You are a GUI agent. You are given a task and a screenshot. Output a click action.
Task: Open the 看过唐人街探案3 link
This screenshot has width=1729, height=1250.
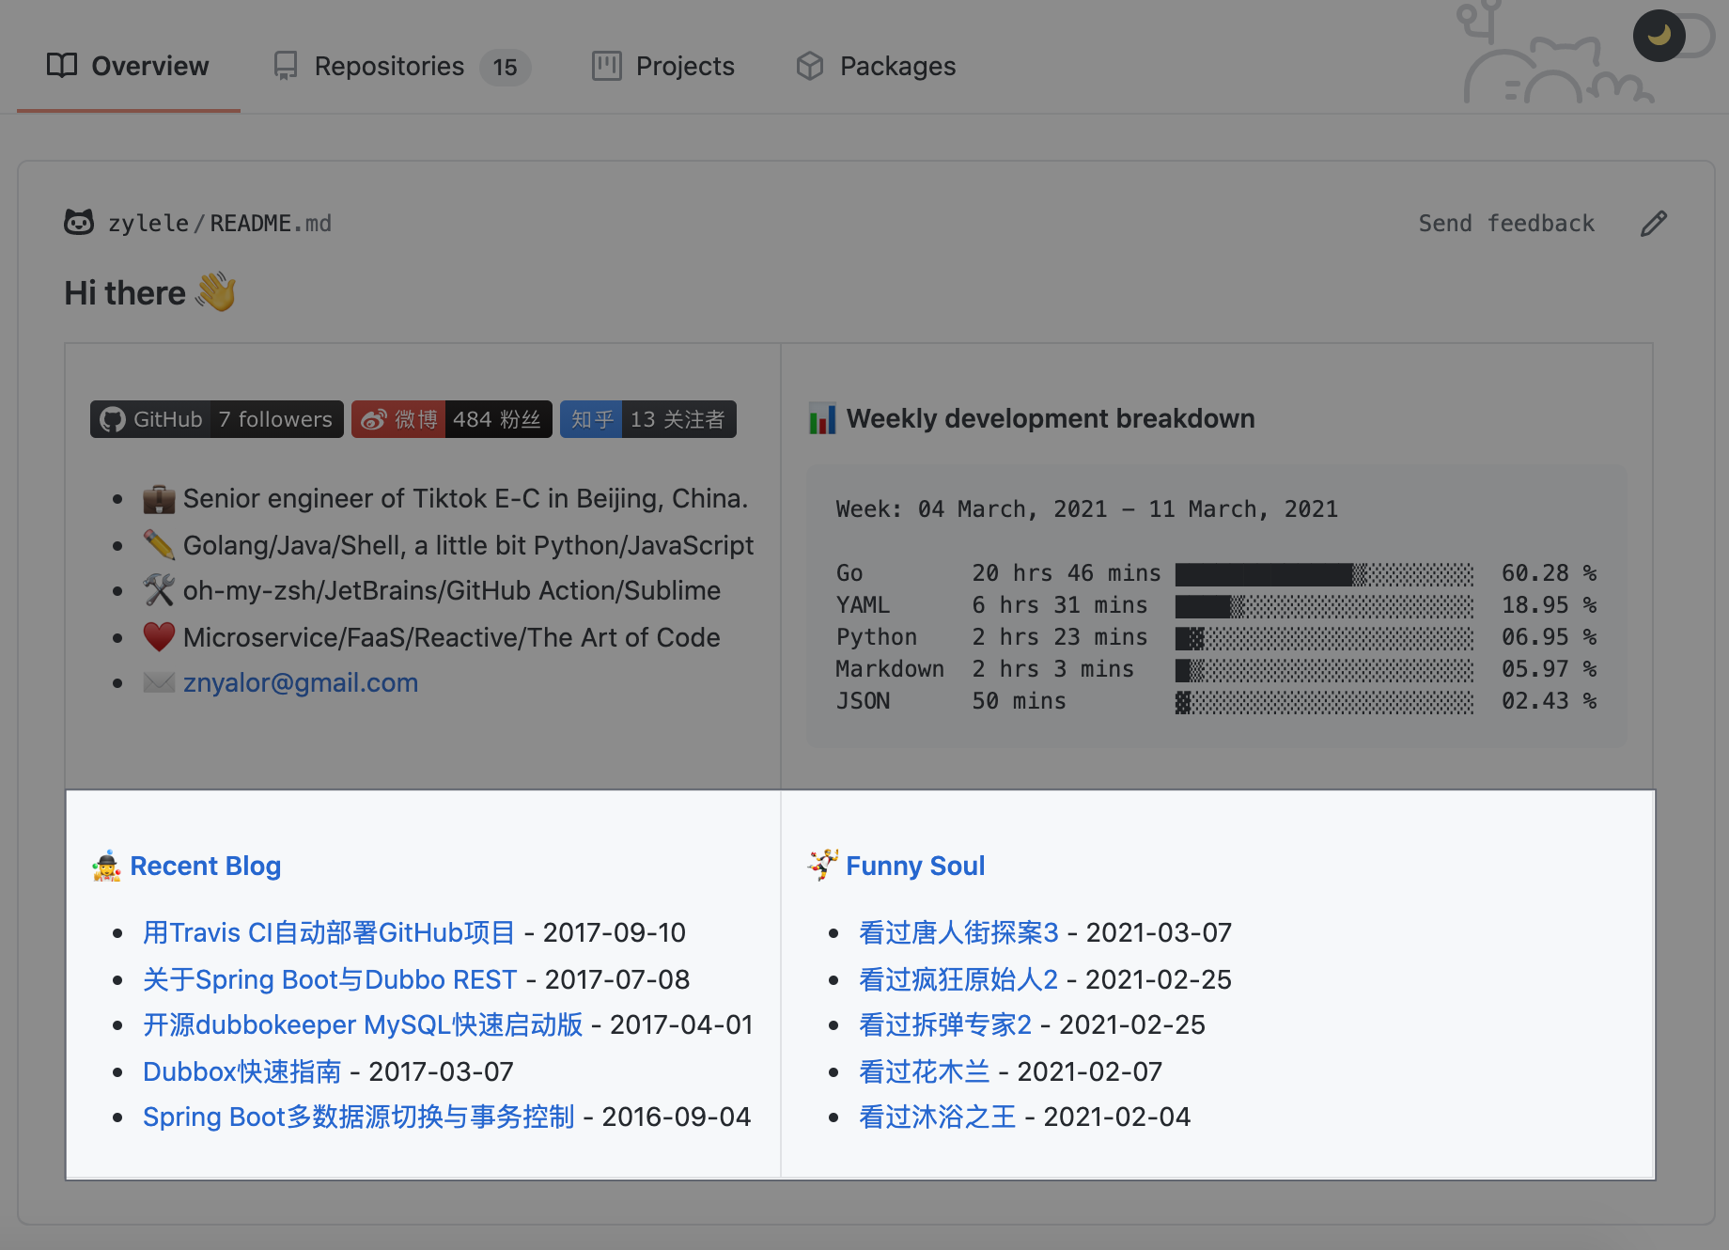click(x=958, y=932)
